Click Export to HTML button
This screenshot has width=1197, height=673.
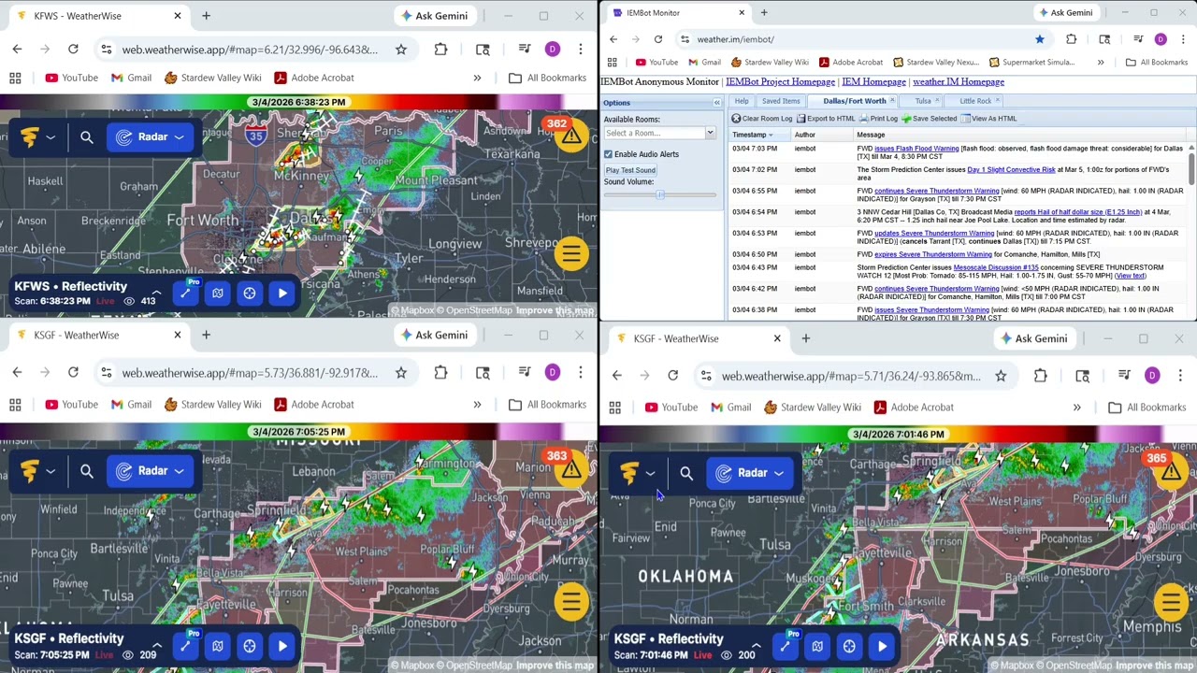[826, 119]
